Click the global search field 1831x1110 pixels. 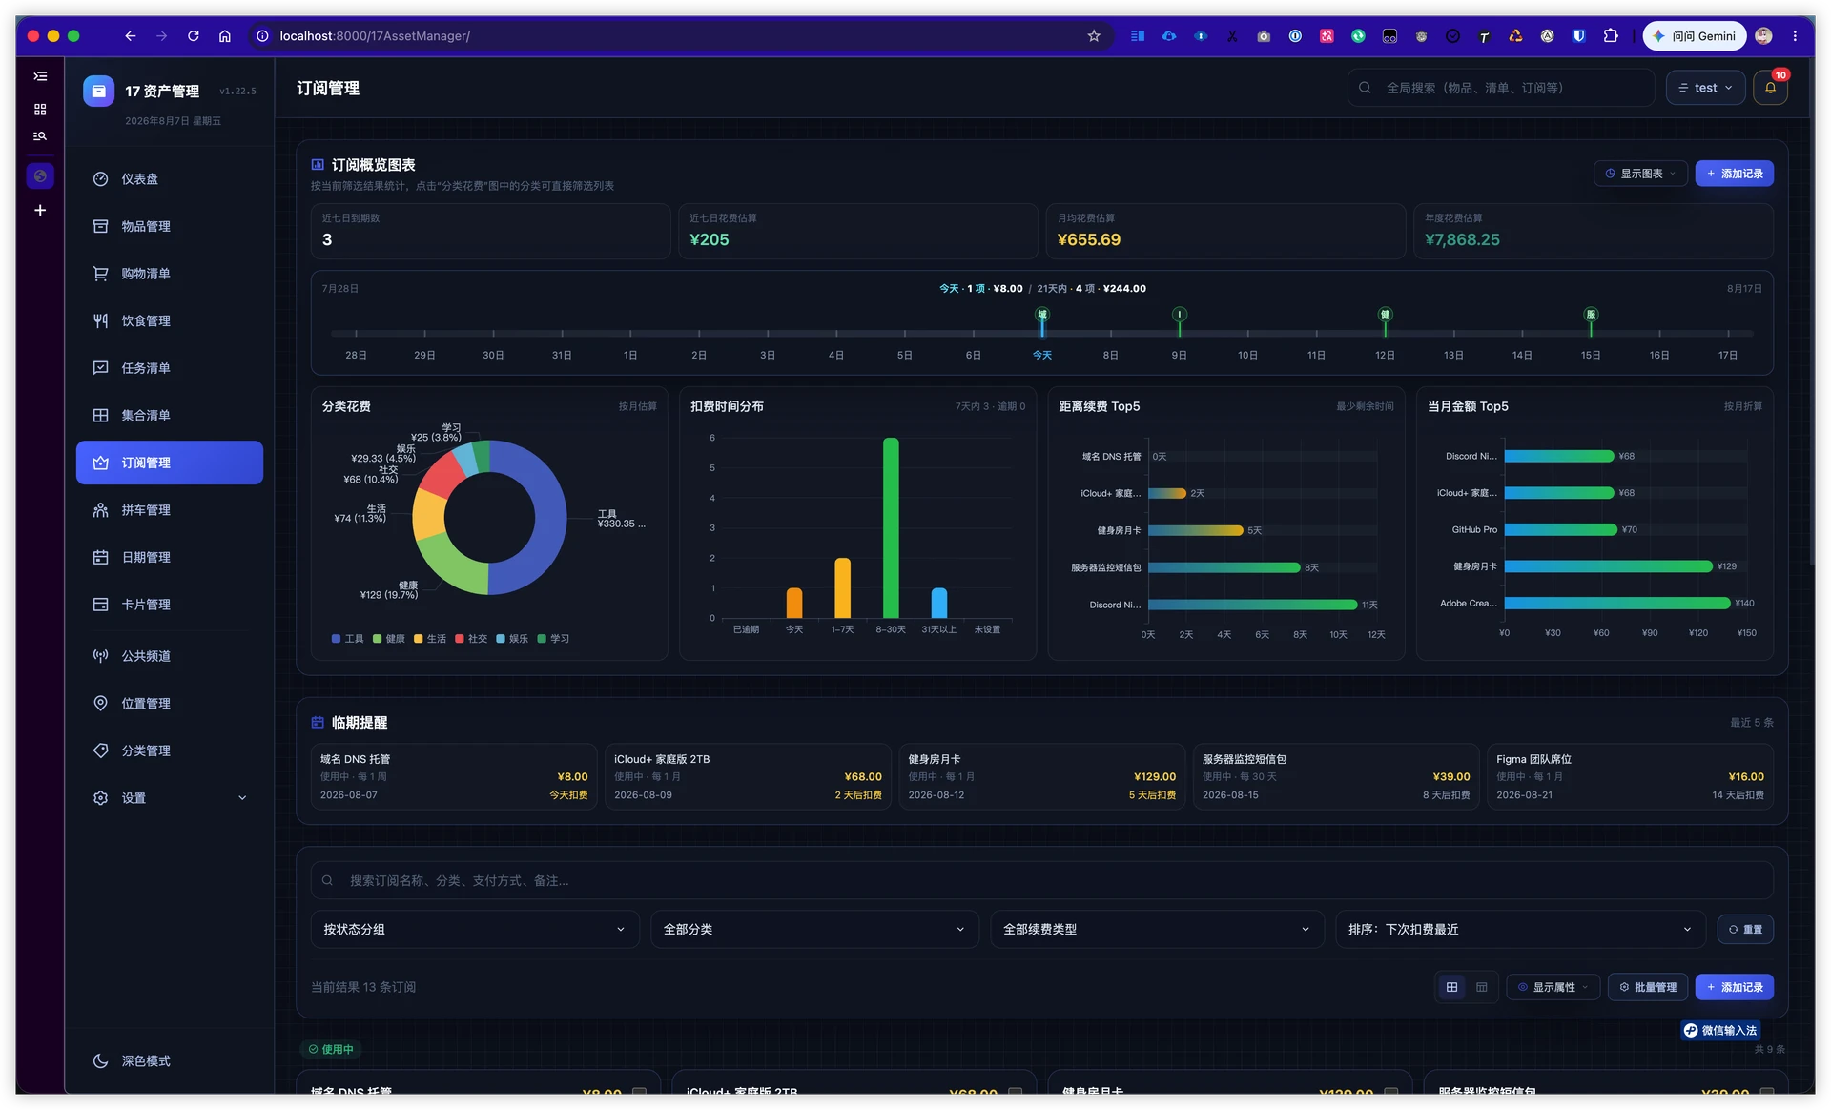(1501, 88)
